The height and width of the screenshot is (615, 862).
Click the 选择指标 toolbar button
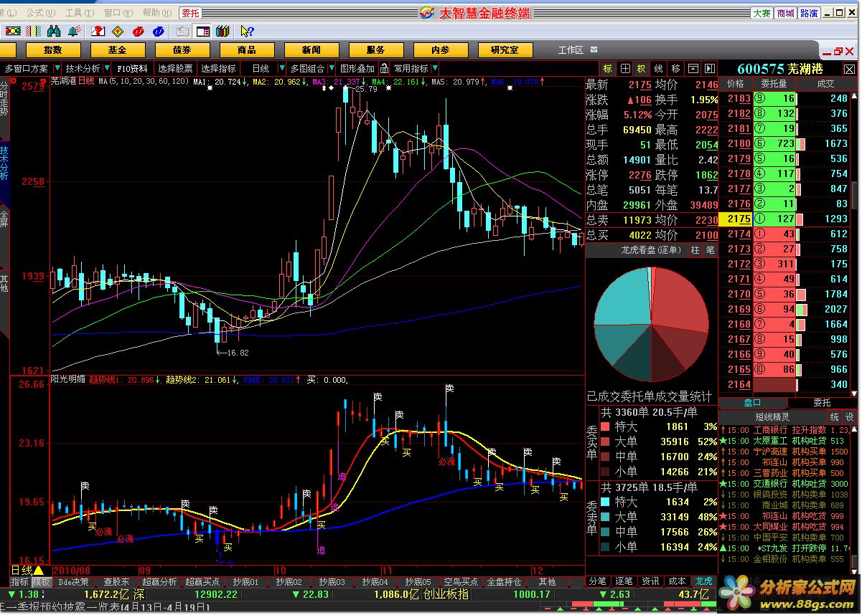pyautogui.click(x=218, y=68)
